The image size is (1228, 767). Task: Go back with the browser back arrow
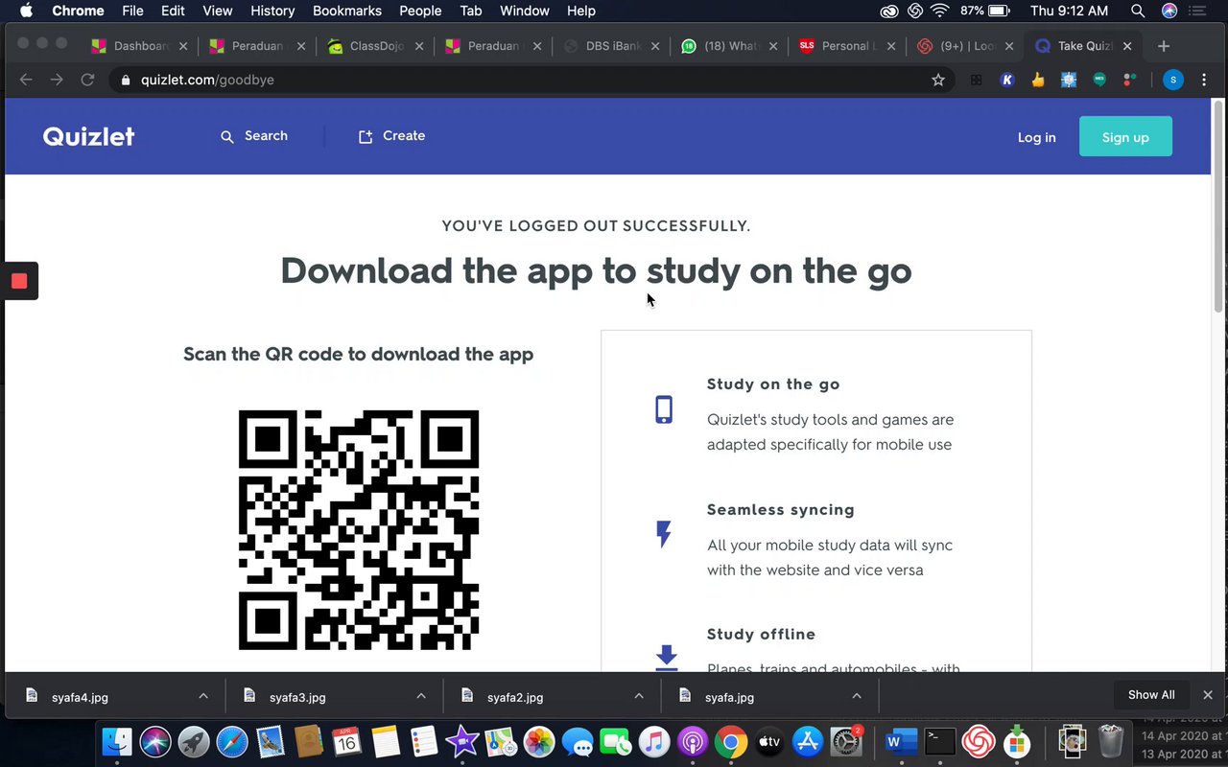(26, 80)
